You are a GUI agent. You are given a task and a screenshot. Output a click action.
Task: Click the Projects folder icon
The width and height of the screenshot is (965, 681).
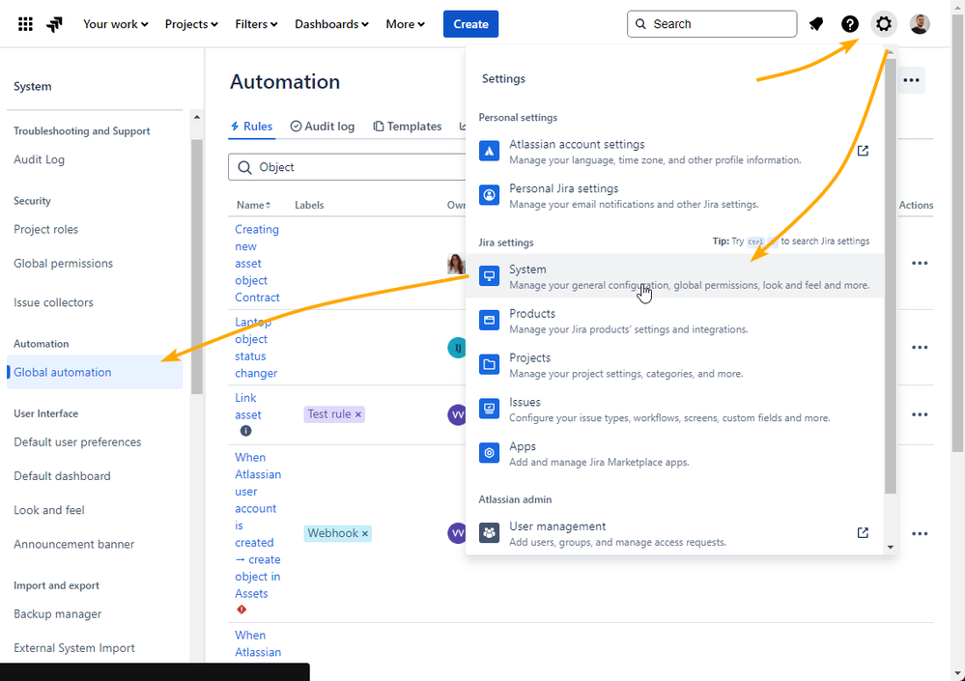pyautogui.click(x=490, y=365)
